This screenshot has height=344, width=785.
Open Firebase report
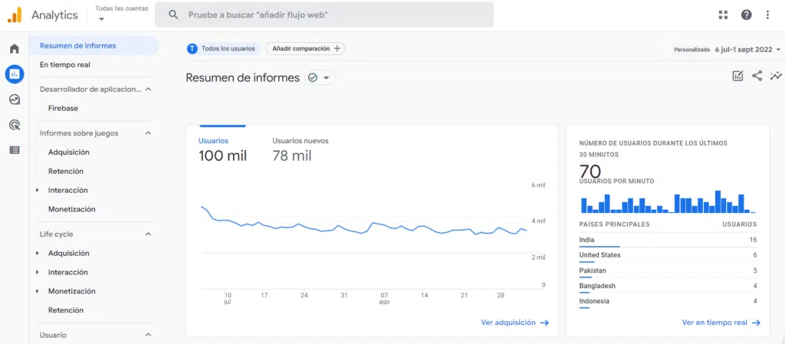point(63,108)
